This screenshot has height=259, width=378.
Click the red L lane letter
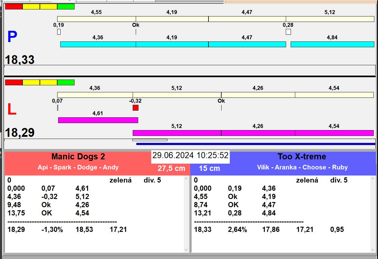(12, 110)
